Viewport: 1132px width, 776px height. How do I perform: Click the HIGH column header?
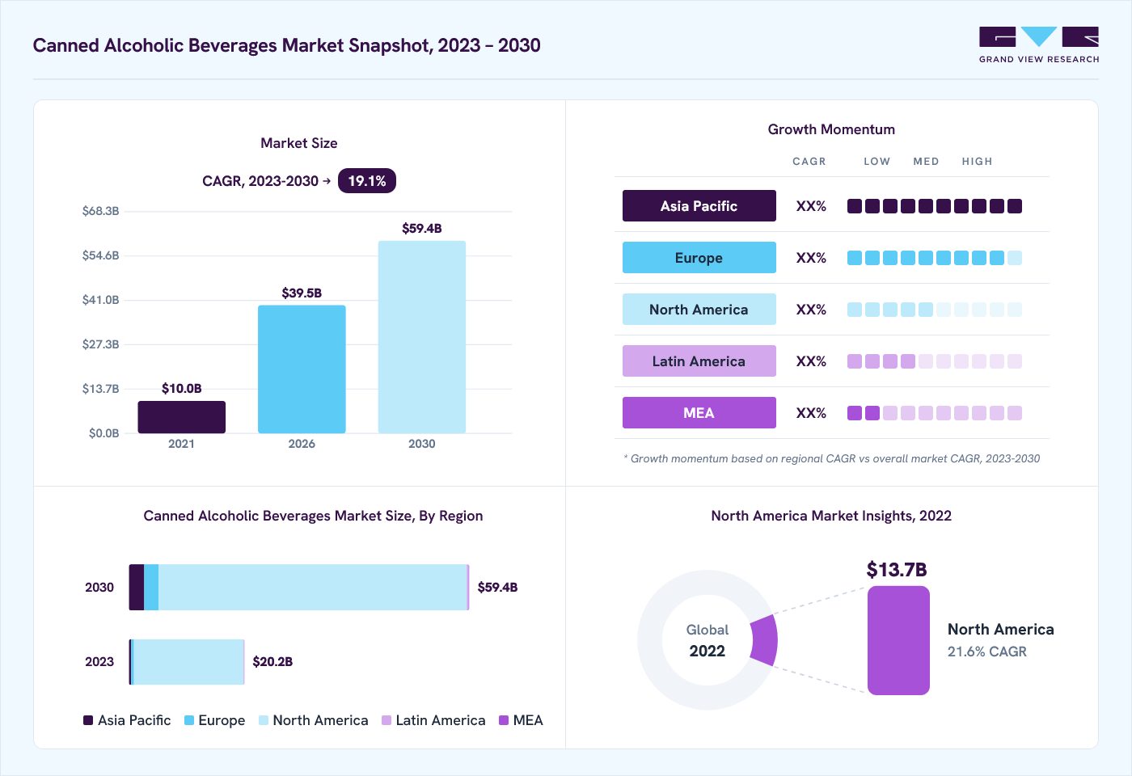[x=977, y=162]
